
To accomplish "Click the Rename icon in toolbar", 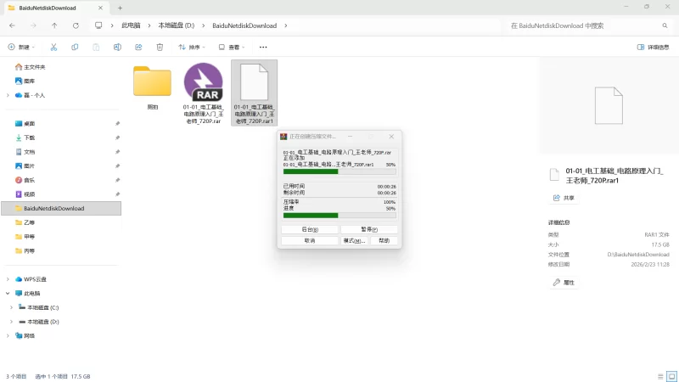I will [117, 48].
